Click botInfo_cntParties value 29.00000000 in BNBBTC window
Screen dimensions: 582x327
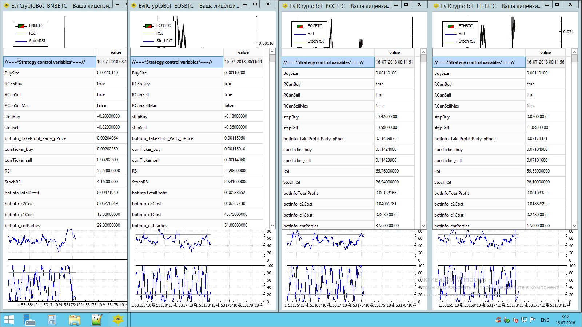[x=108, y=225]
